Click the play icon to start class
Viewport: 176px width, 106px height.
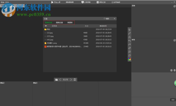pos(52,2)
